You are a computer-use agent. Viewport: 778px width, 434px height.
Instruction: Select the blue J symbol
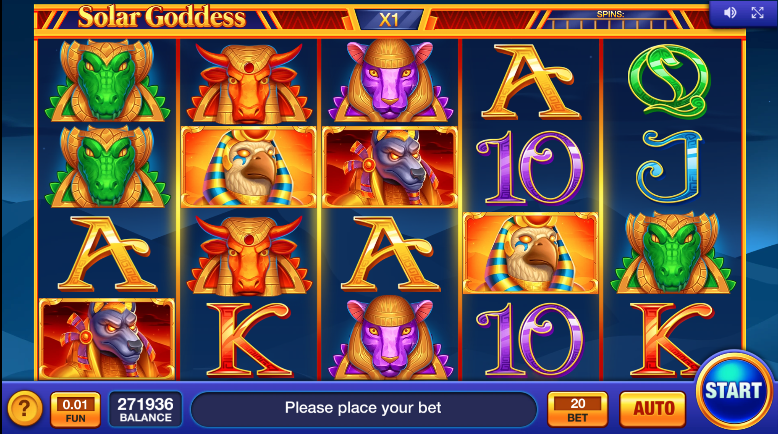point(669,167)
